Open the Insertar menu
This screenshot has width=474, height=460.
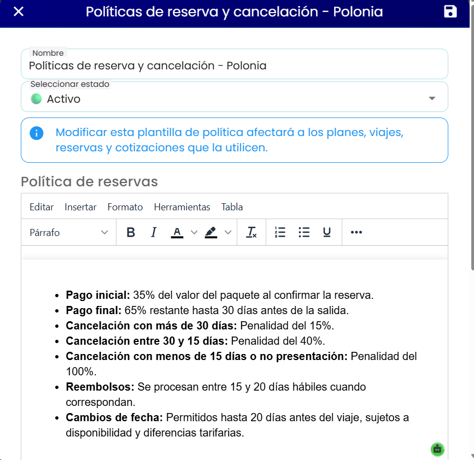coord(80,207)
